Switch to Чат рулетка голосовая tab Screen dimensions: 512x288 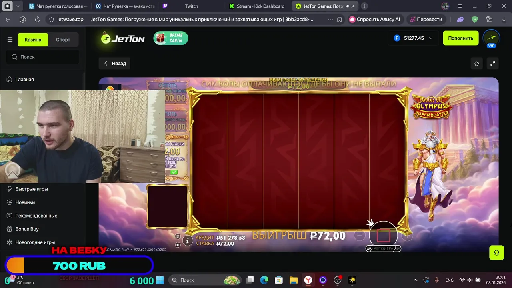(58, 6)
